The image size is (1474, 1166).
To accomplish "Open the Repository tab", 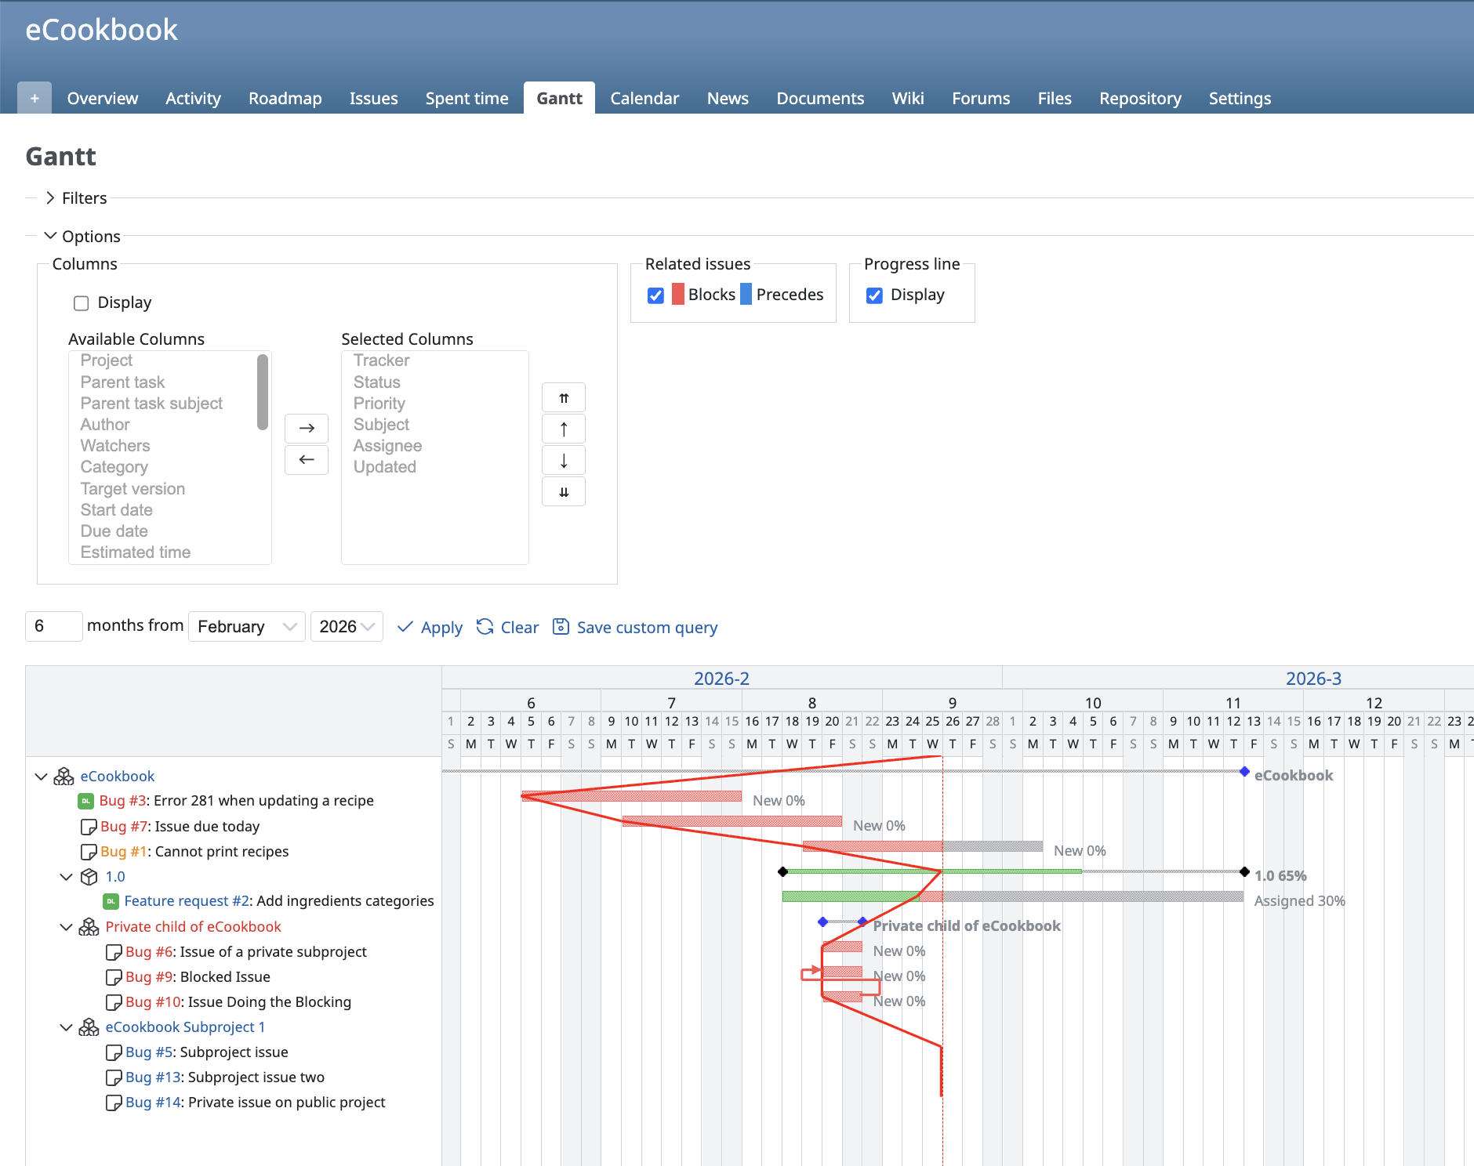I will point(1140,98).
